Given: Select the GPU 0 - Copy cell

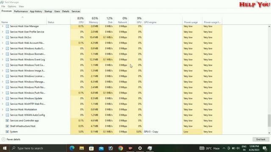Looking at the screenshot, I should [x=151, y=132].
